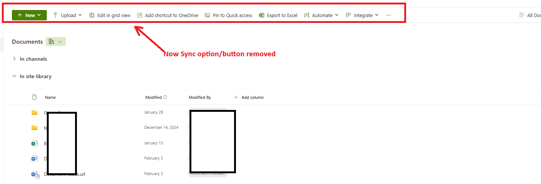Open the more options ellipsis menu
Image resolution: width=541 pixels, height=184 pixels.
click(389, 15)
